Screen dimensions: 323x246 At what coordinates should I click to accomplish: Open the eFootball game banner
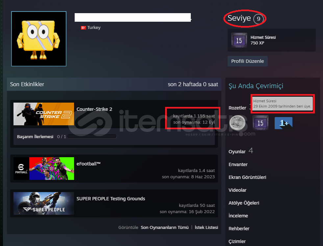point(44,168)
